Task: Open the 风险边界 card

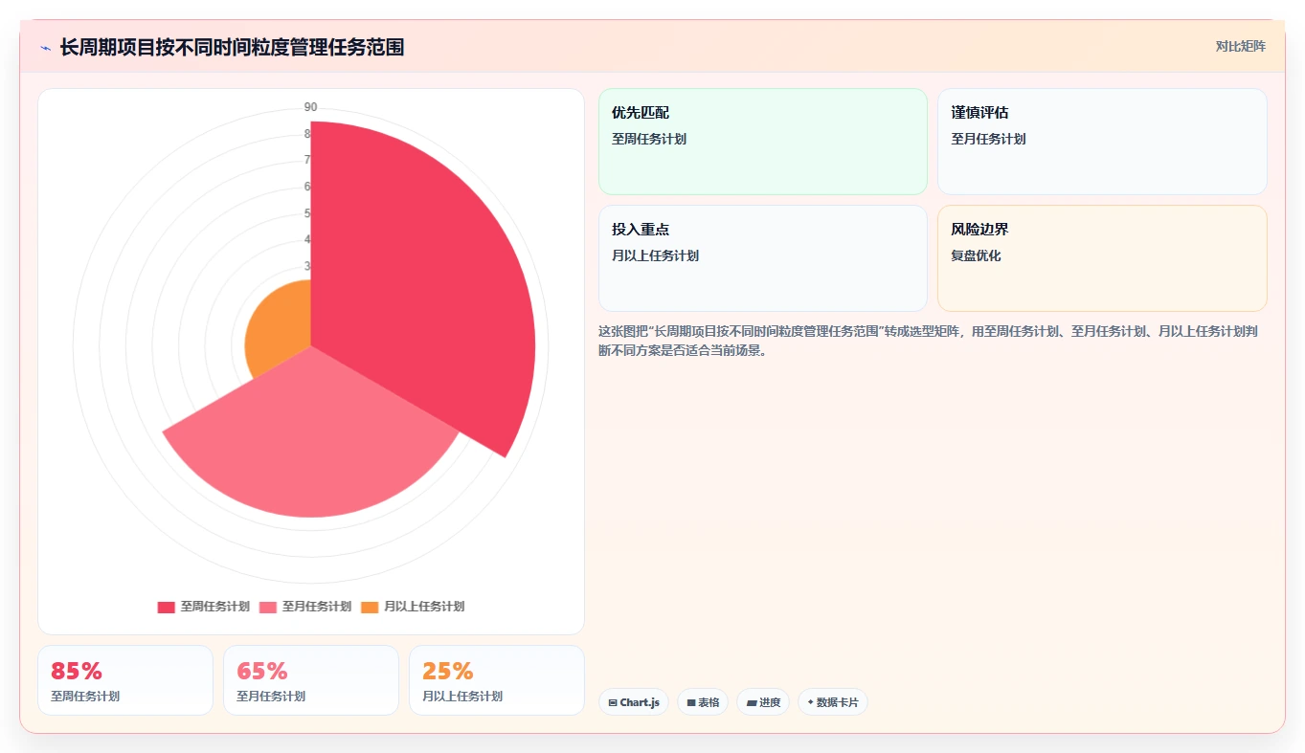Action: (x=1102, y=258)
